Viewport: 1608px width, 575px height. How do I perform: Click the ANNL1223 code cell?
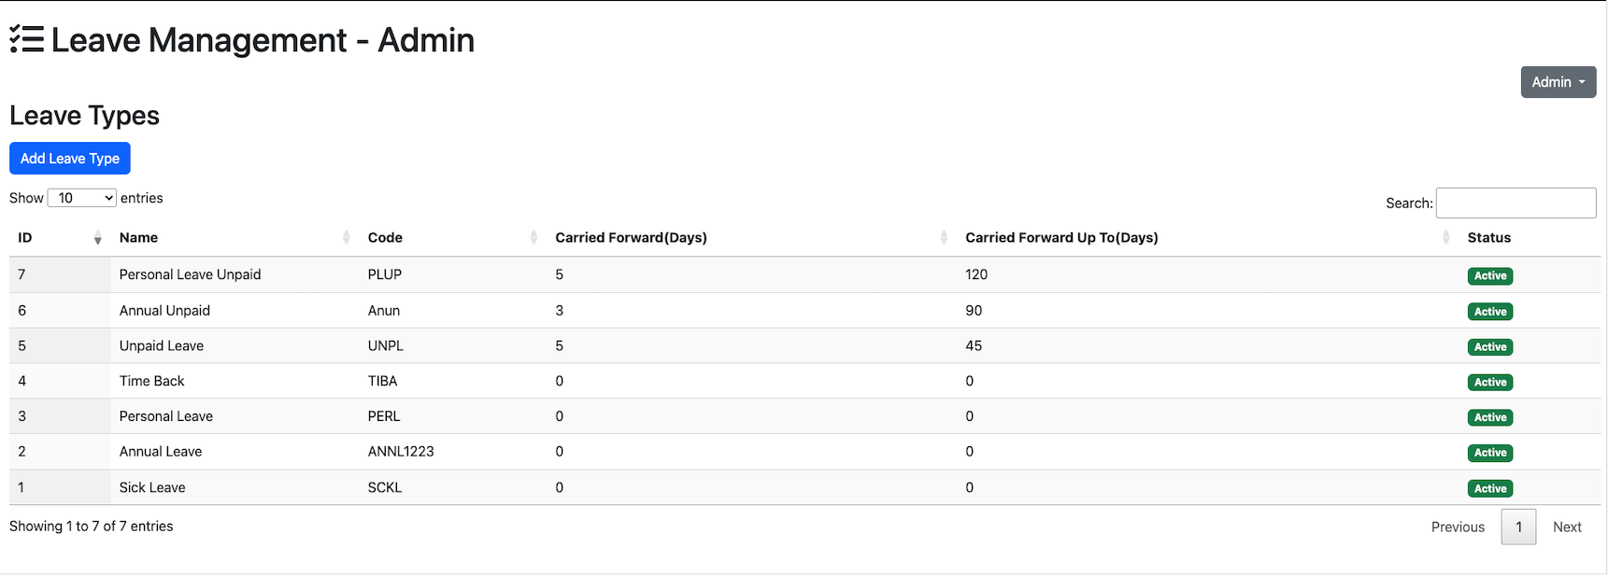point(401,452)
